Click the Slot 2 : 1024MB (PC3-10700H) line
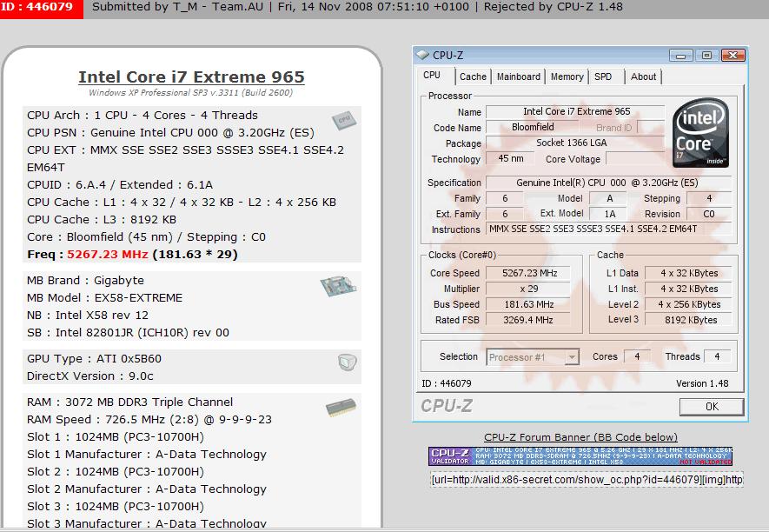The height and width of the screenshot is (532, 769). (x=116, y=472)
